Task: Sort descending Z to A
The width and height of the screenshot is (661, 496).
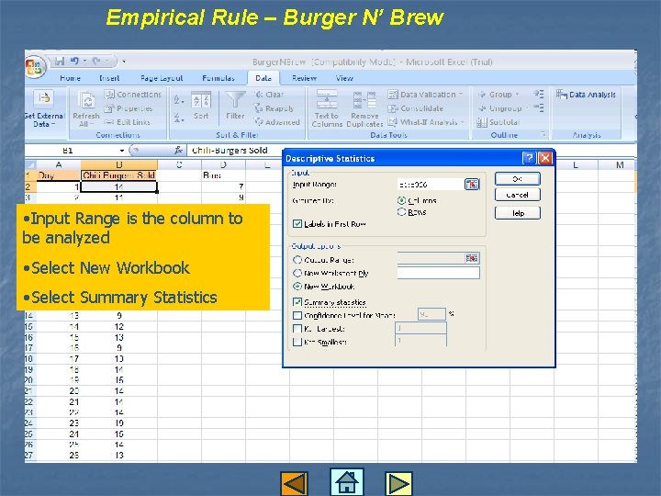Action: 179,118
